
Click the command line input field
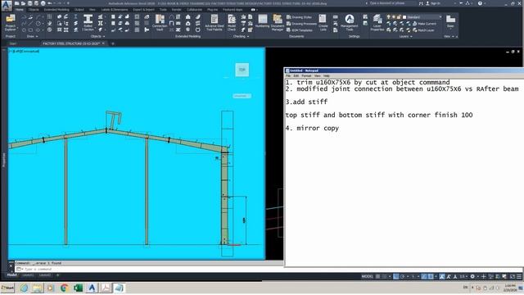pos(149,269)
